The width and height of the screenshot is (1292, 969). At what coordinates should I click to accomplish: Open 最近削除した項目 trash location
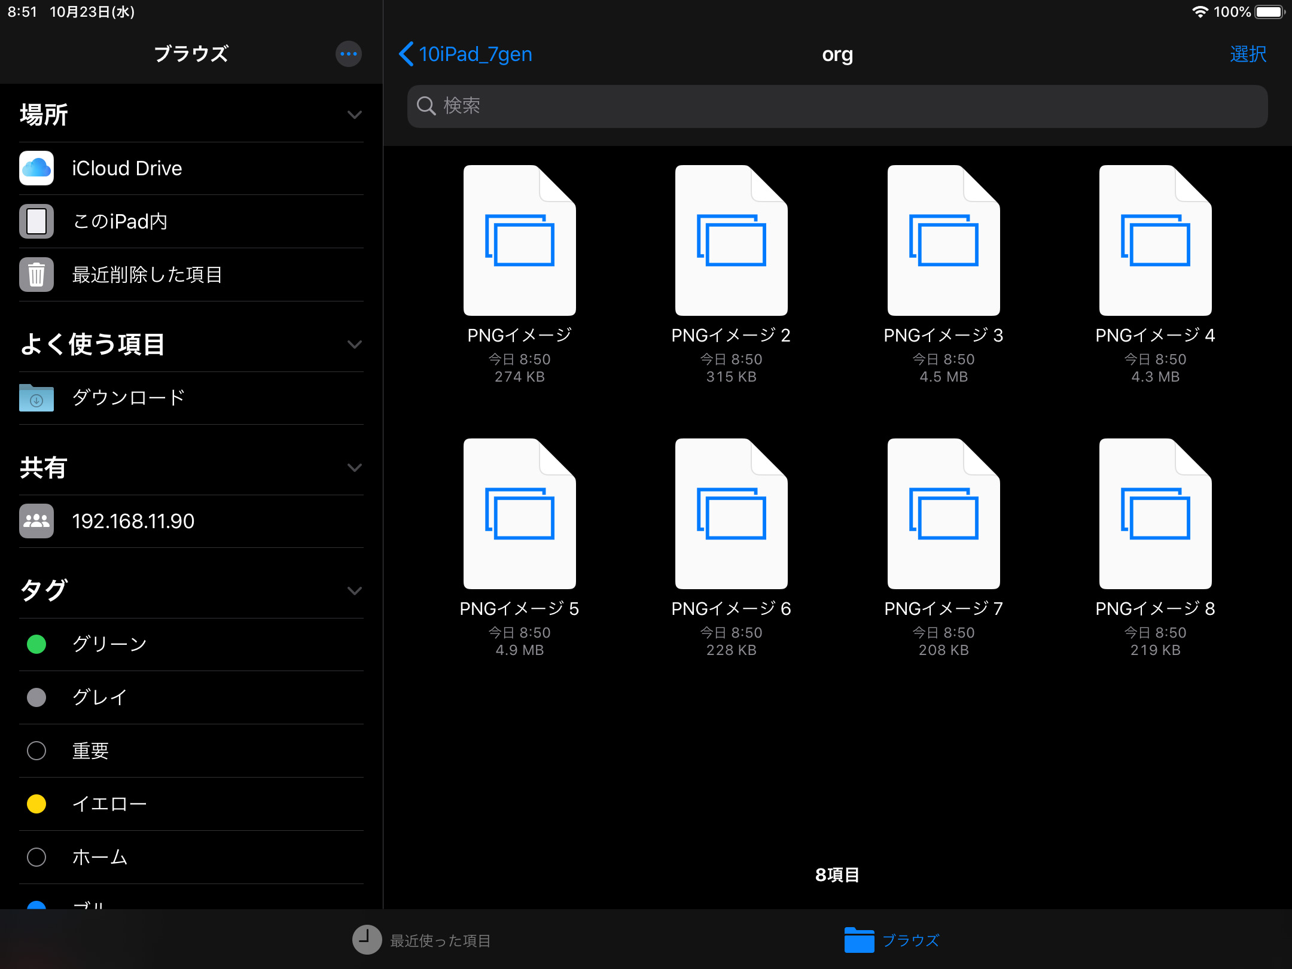click(x=147, y=275)
